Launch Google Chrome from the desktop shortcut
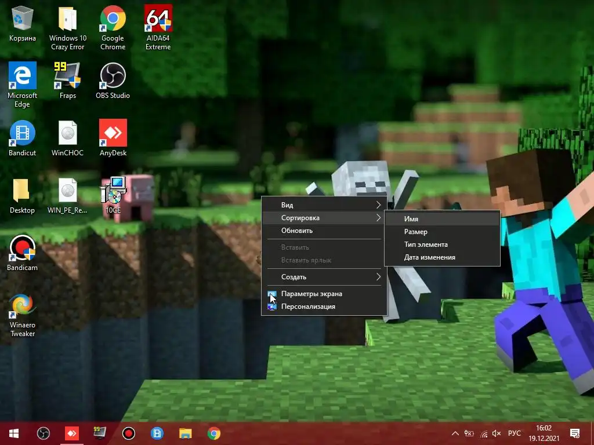 (113, 27)
